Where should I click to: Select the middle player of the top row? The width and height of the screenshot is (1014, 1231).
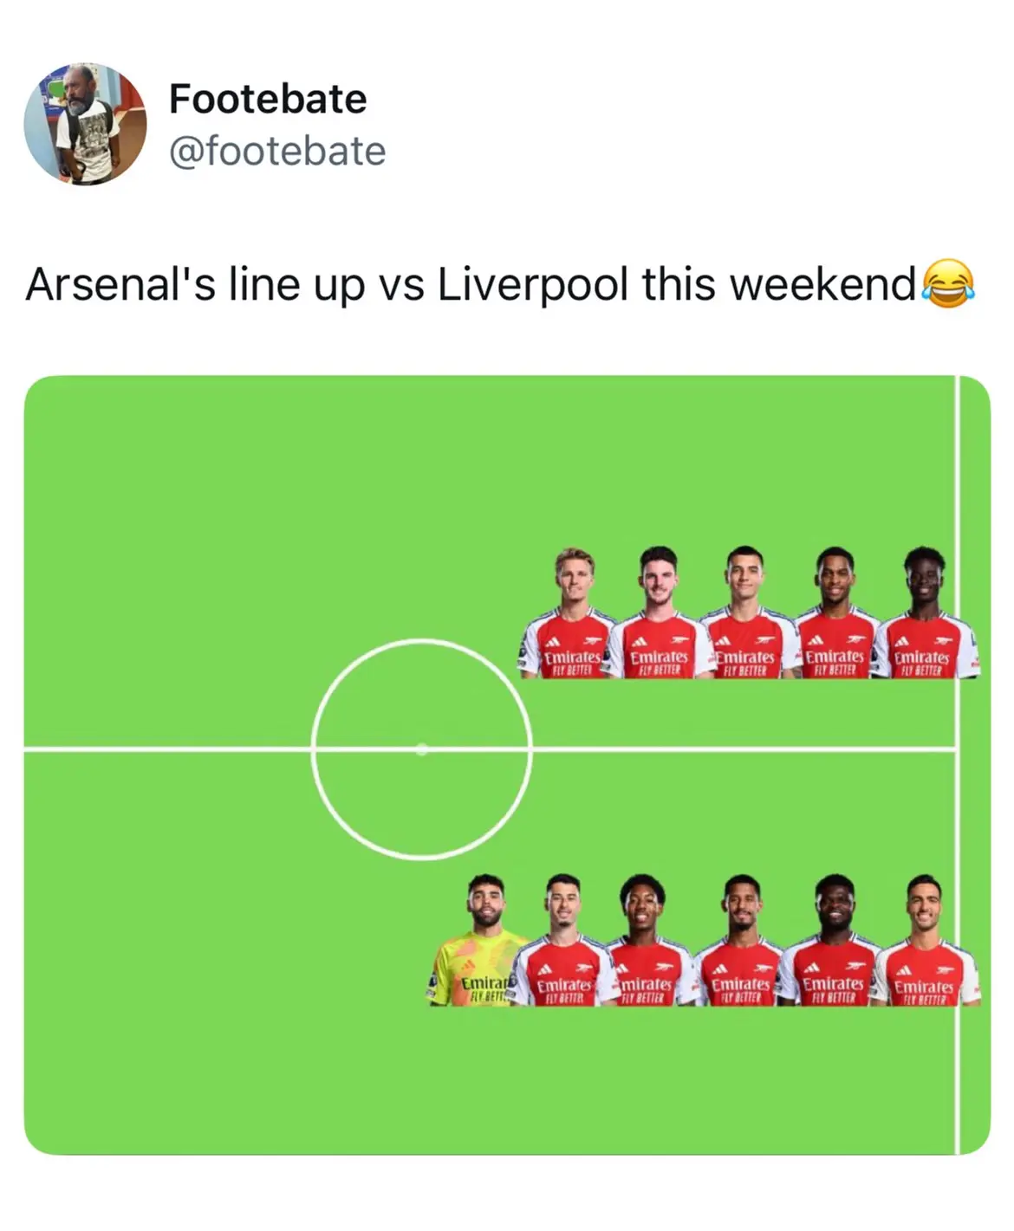click(747, 612)
